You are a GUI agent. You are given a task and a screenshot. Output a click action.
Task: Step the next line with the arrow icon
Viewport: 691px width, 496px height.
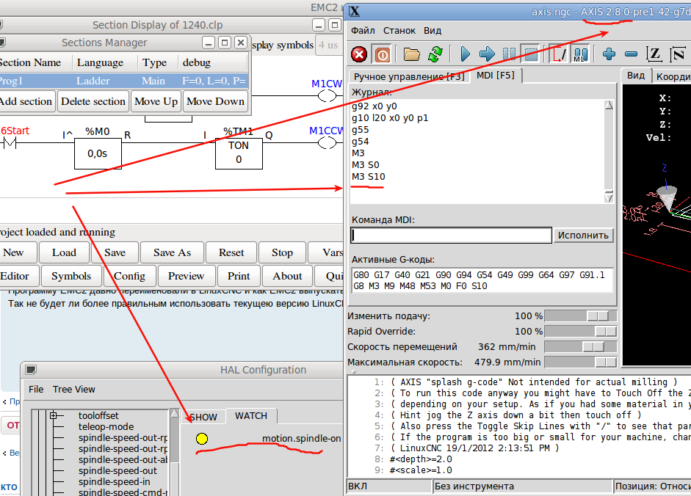coord(487,54)
